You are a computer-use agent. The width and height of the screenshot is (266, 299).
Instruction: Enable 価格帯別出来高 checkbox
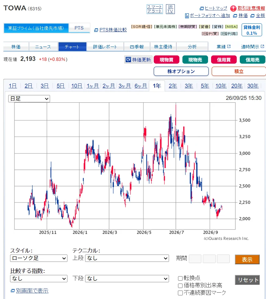[180, 286]
